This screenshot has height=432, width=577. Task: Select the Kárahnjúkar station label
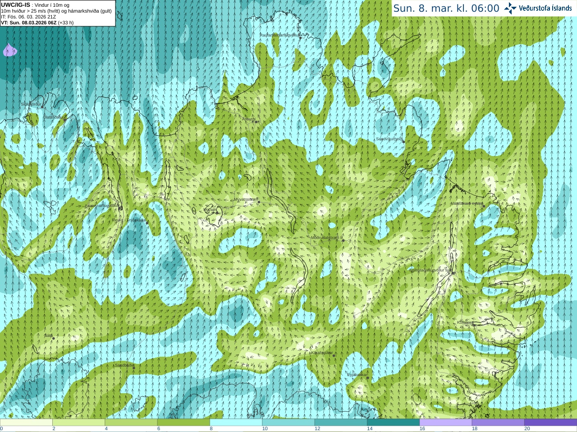tap(322, 353)
